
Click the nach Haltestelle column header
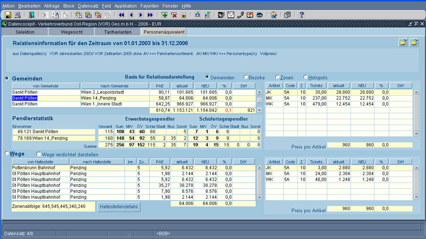[97, 161]
